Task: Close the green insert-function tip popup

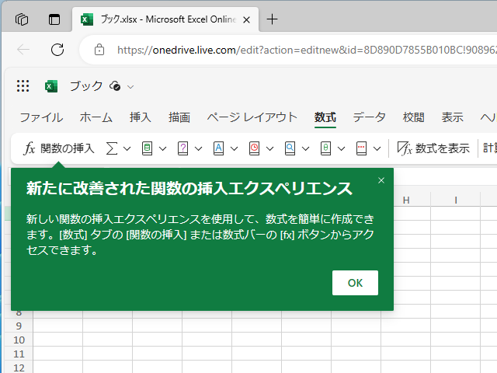Action: point(381,180)
